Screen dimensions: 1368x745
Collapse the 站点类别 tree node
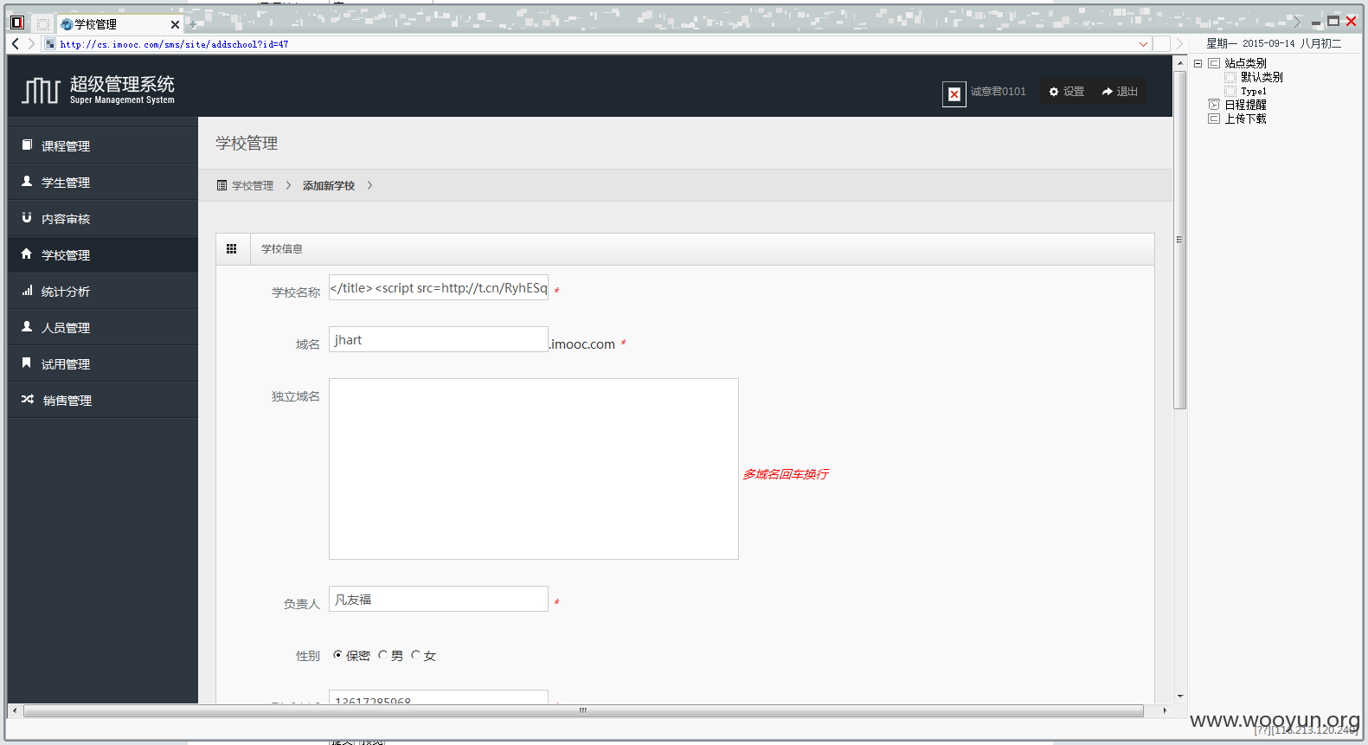pos(1198,63)
